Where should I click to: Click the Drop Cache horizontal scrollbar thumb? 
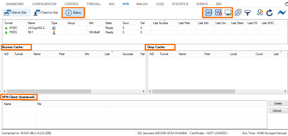coord(194,91)
